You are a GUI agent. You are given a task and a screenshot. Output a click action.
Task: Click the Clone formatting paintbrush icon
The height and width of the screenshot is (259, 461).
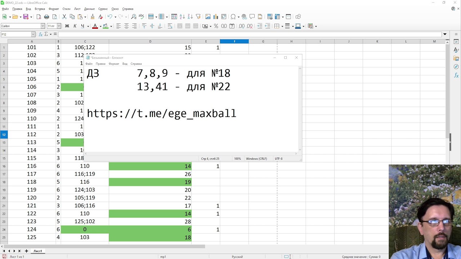click(x=93, y=17)
